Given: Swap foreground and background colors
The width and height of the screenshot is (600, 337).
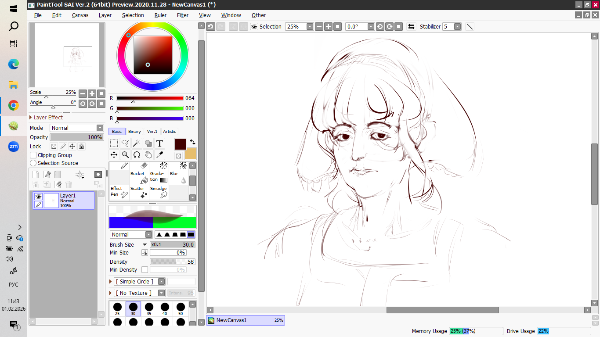Looking at the screenshot, I should 192,142.
